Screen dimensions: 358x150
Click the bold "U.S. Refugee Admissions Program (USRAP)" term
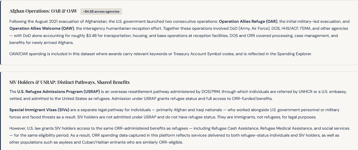pyautogui.click(x=59, y=92)
